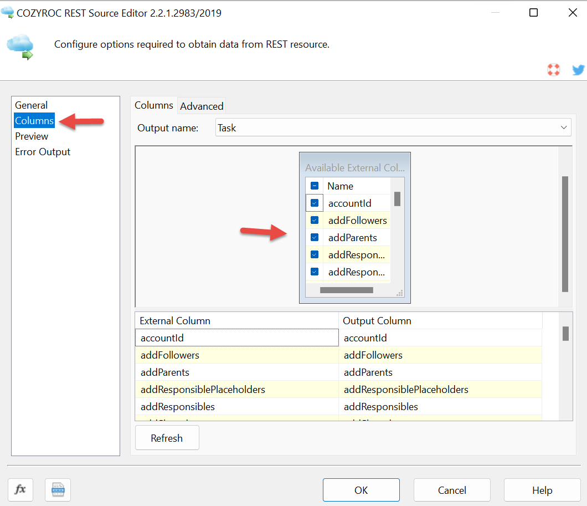Open the script document icon beside fx
This screenshot has height=506, width=587.
pyautogui.click(x=58, y=489)
